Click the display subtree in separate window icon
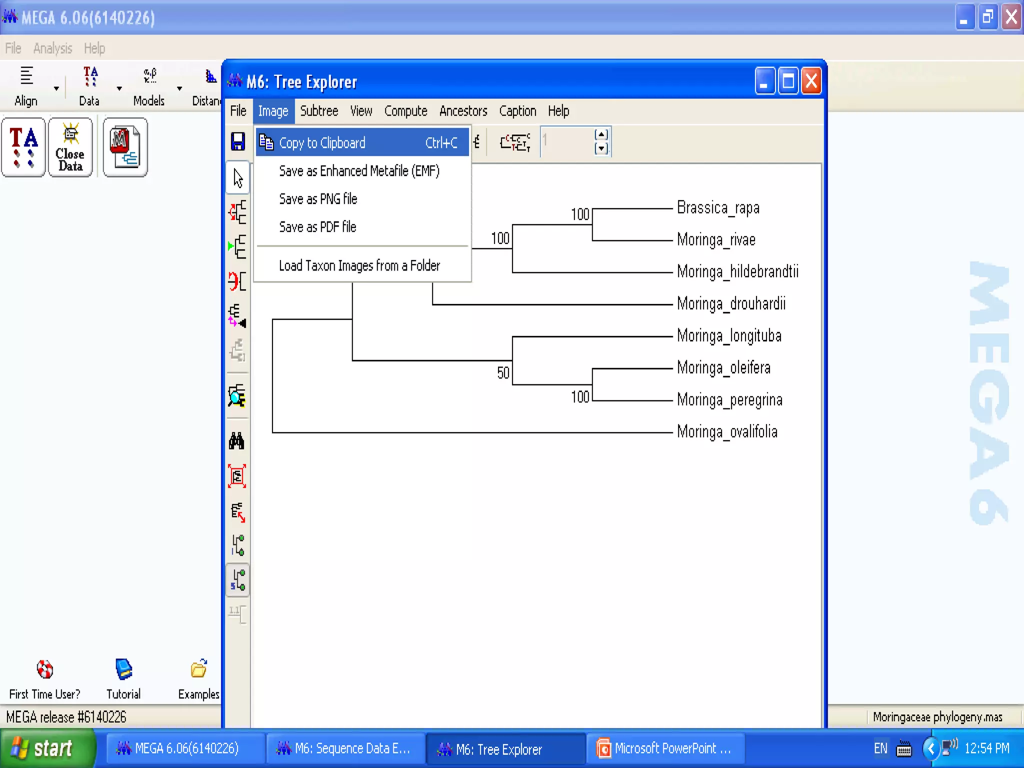Screen dimensions: 1024x768 (237, 396)
